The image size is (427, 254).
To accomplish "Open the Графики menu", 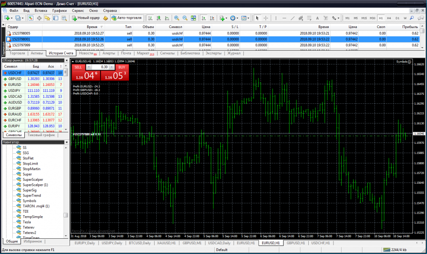I will (59, 11).
